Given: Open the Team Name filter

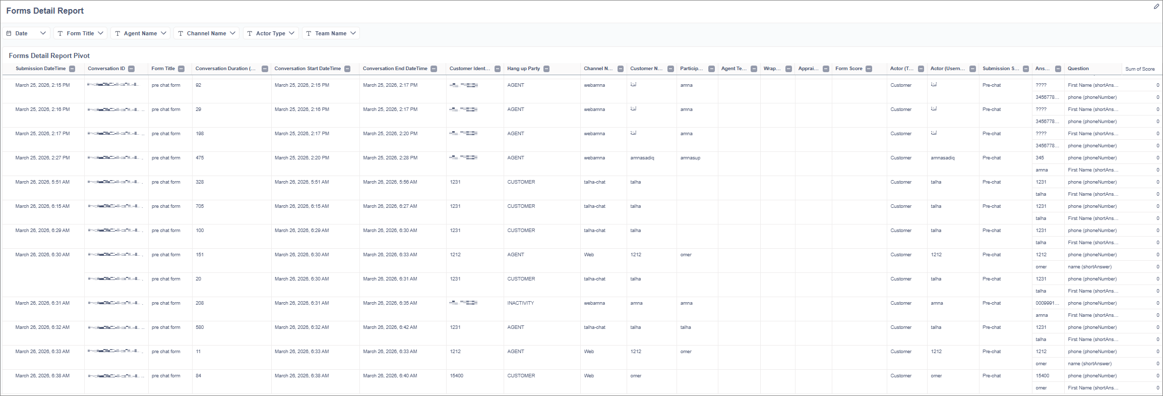Looking at the screenshot, I should tap(331, 33).
